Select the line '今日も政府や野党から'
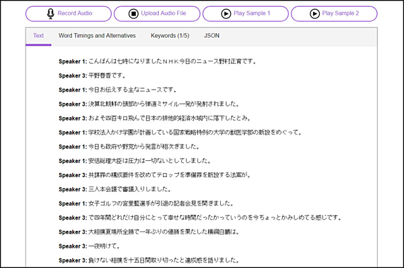Screen dimensions: 404x268 click(x=129, y=147)
